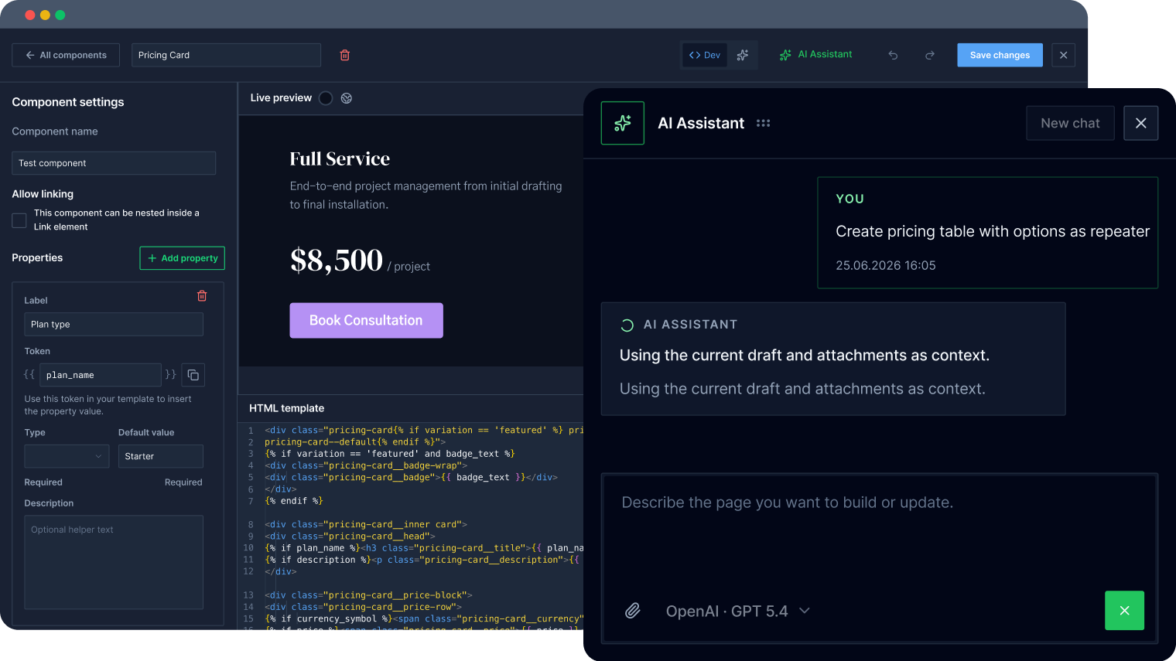Edit the Pricing Card title field

coord(226,55)
